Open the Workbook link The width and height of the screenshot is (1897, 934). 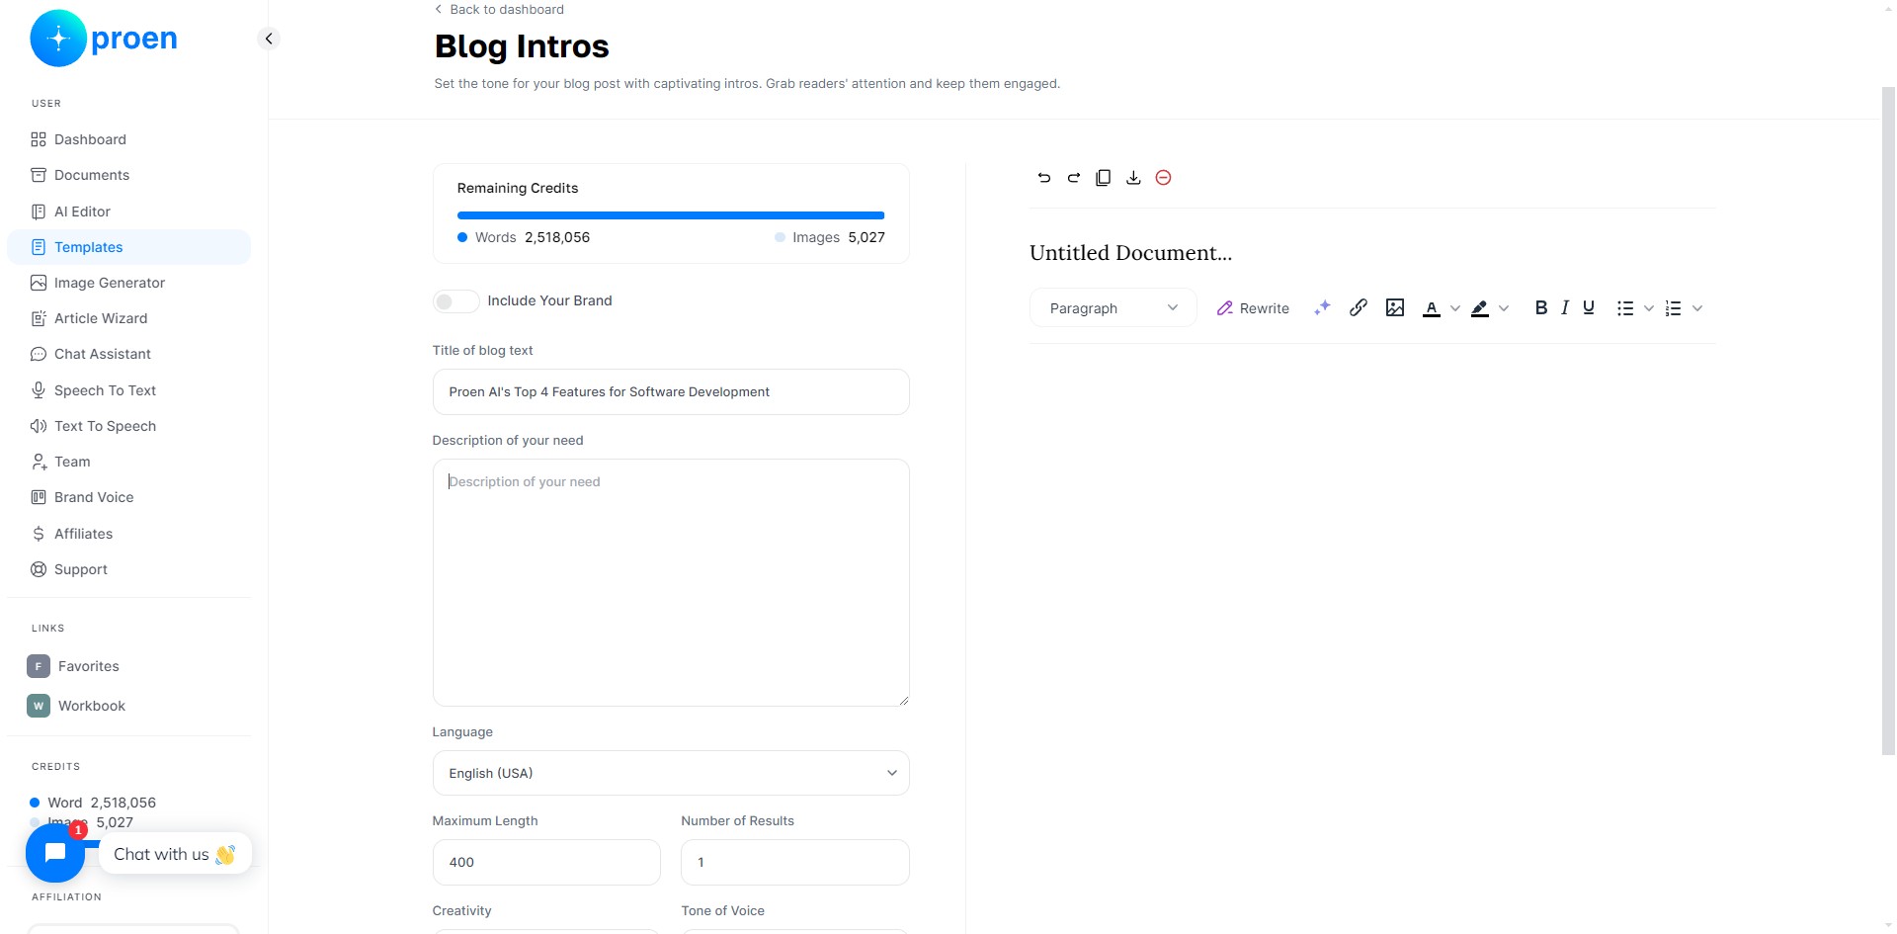(76, 706)
